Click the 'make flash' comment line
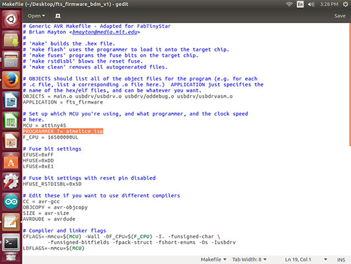 click(126, 49)
